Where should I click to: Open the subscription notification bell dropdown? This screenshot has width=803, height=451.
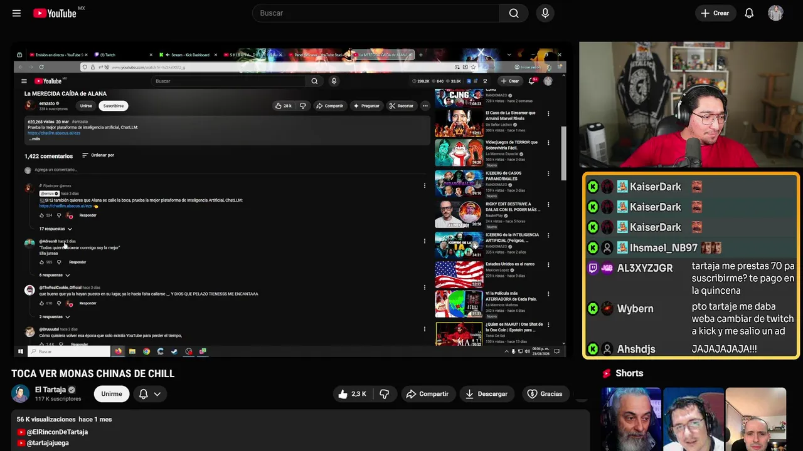pyautogui.click(x=149, y=394)
